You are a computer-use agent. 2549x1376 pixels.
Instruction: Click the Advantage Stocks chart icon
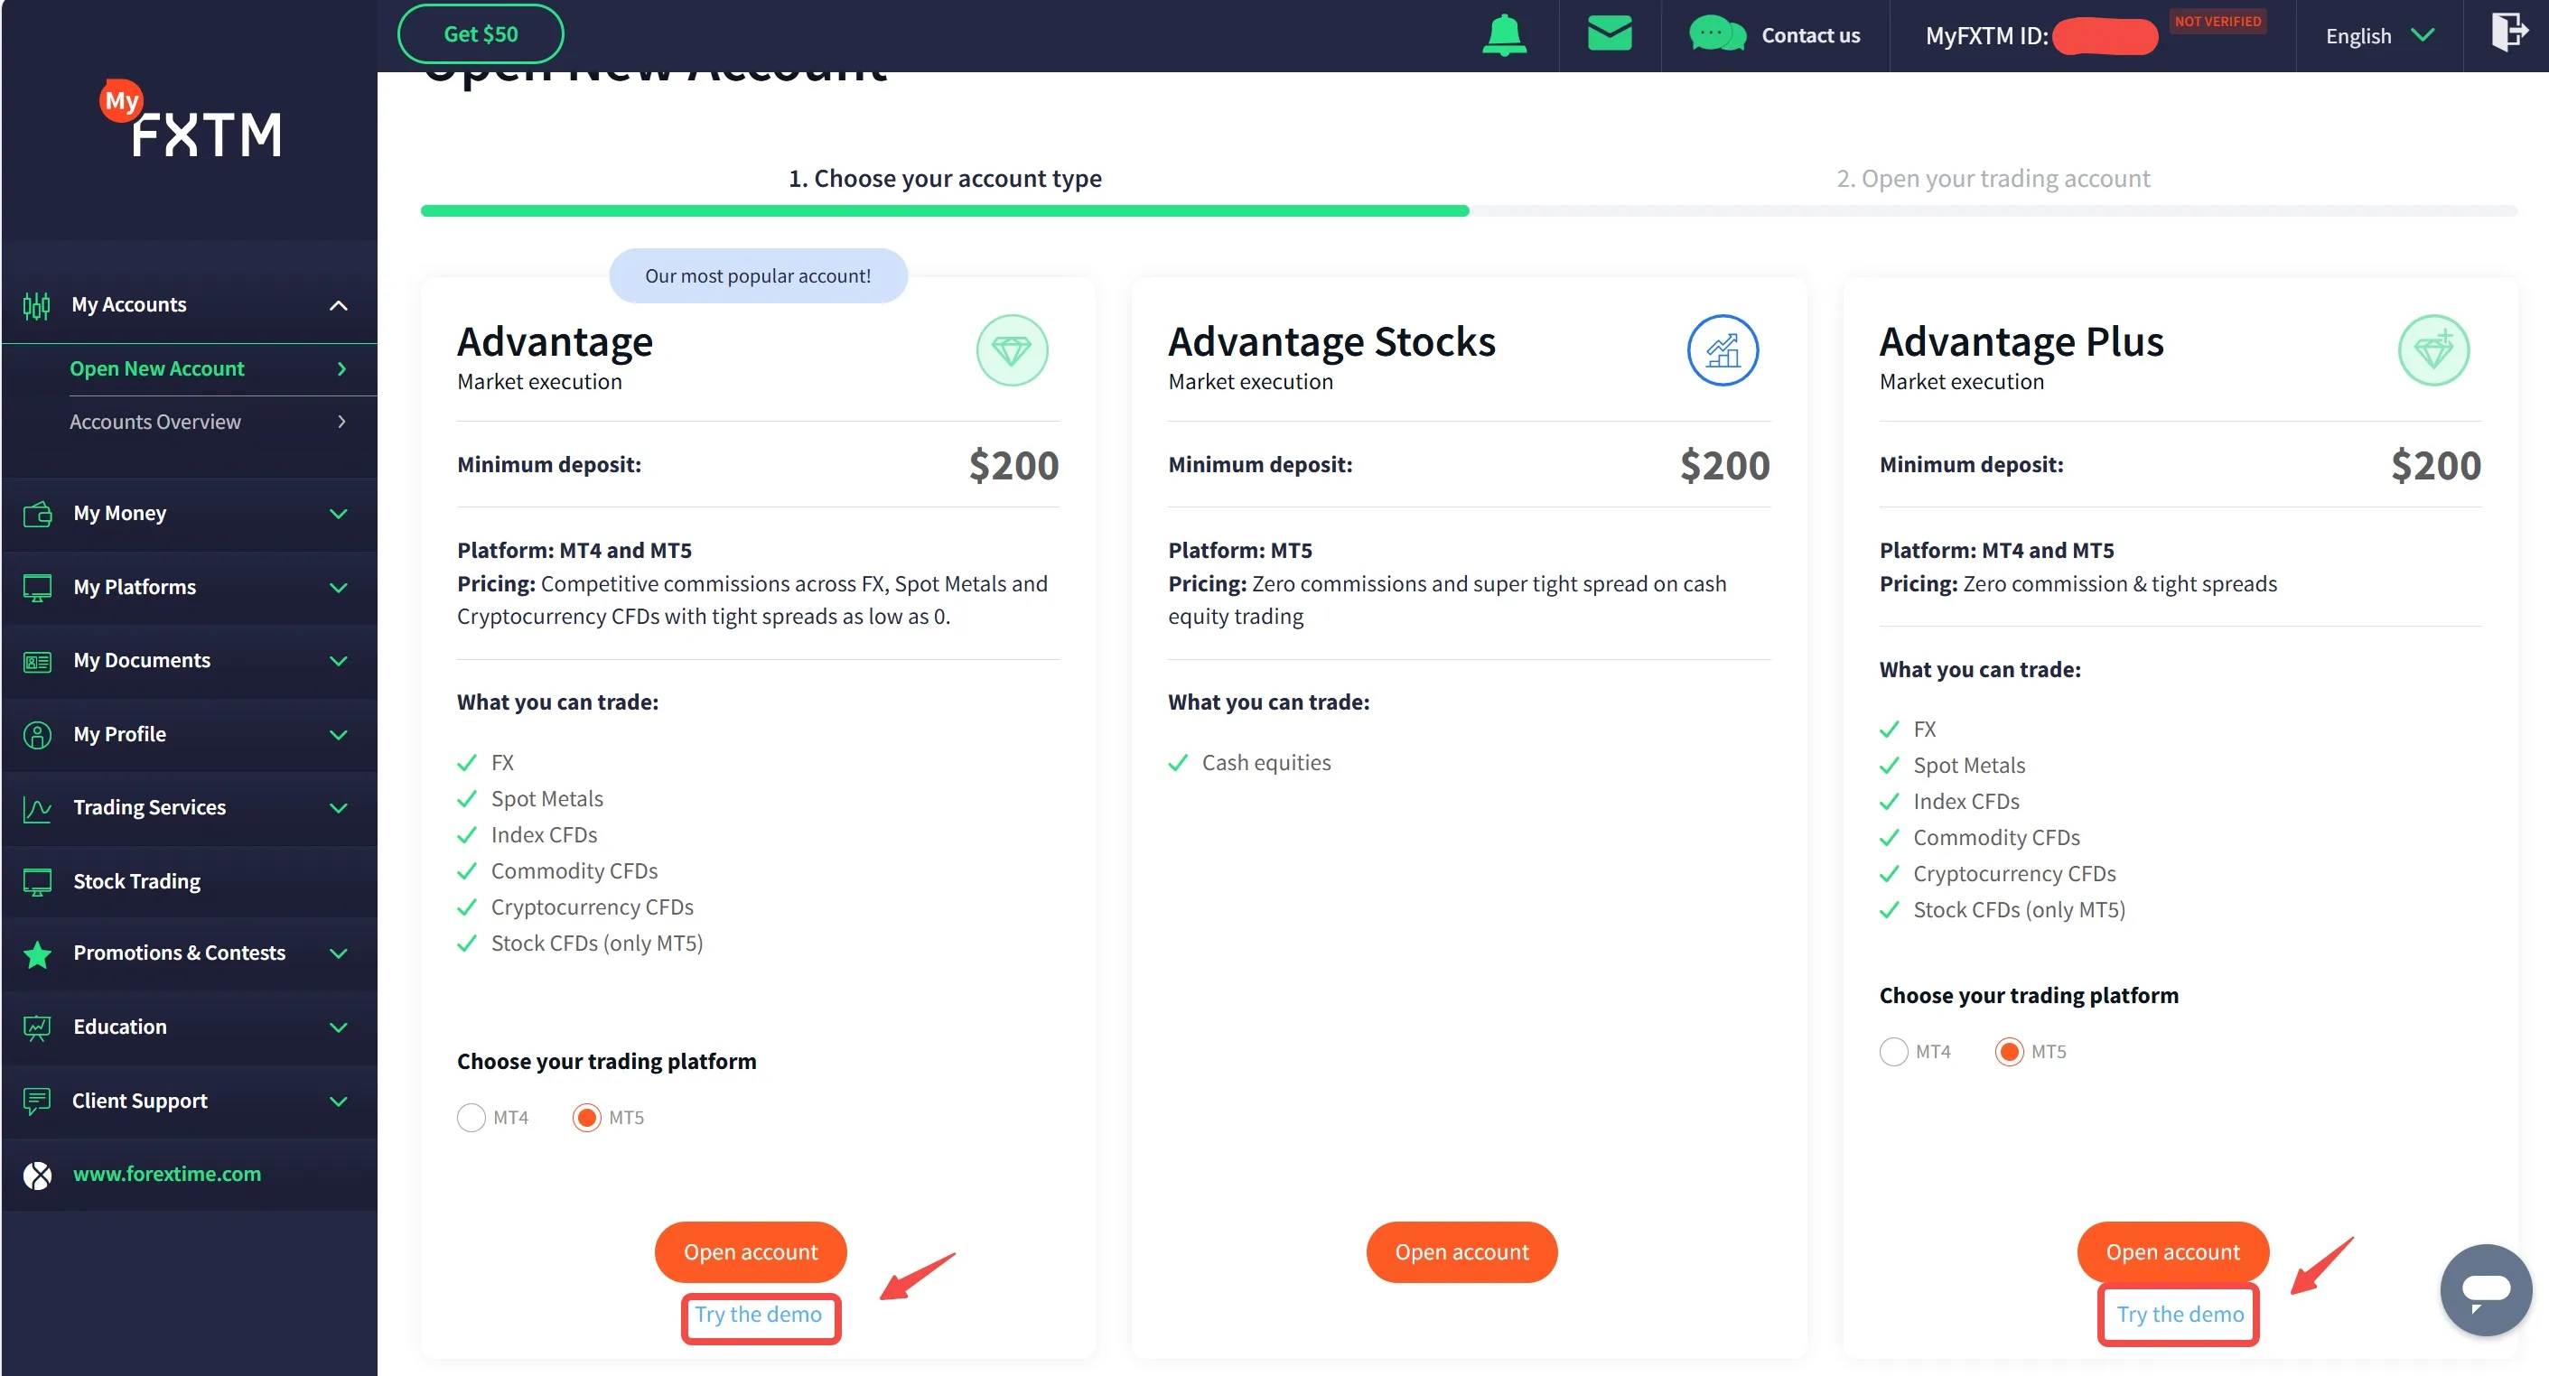(1722, 350)
